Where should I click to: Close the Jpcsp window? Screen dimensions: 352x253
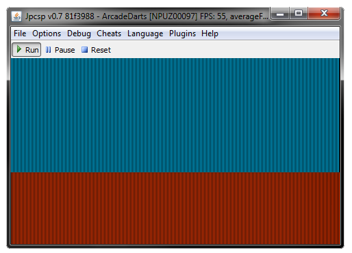tap(324, 14)
